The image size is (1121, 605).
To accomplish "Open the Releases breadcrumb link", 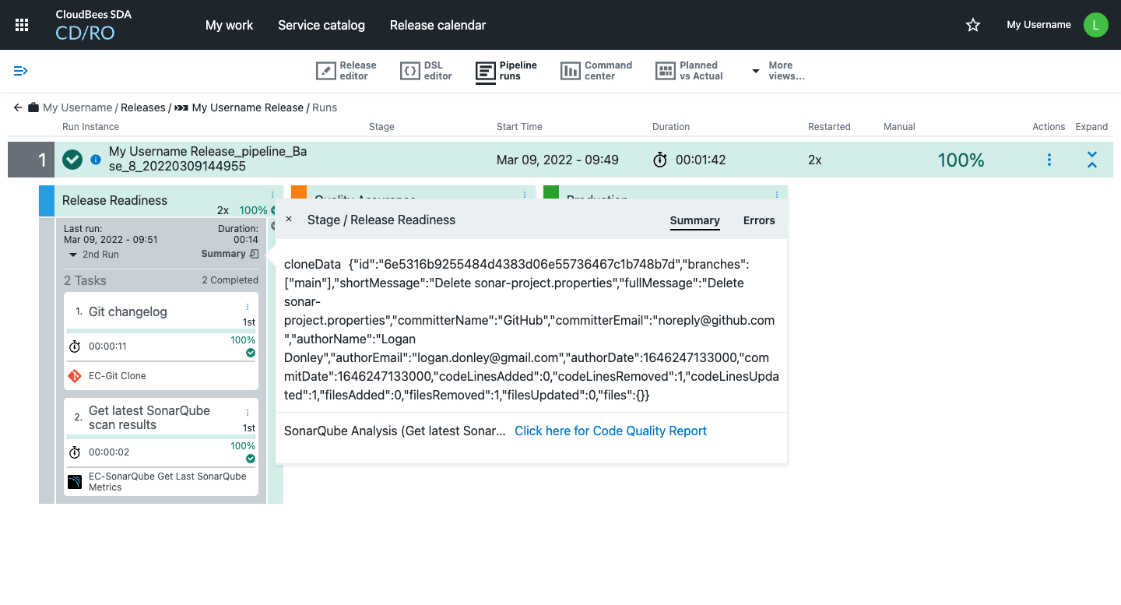I will [x=143, y=107].
